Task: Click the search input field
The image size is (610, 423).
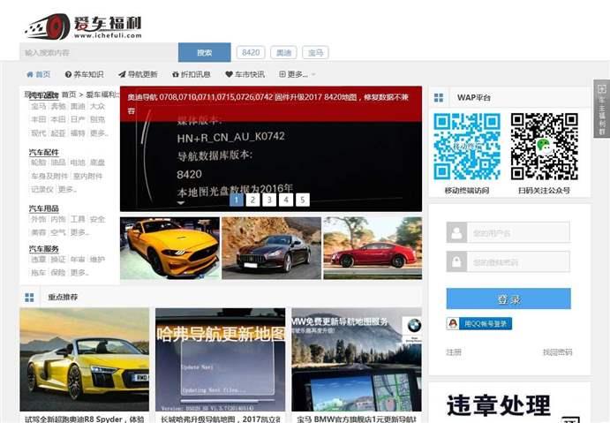Action: tap(99, 52)
